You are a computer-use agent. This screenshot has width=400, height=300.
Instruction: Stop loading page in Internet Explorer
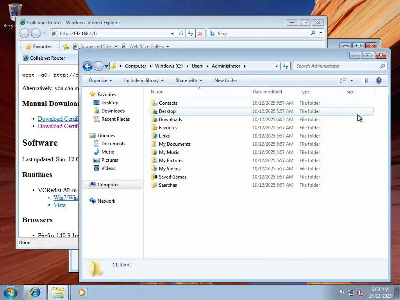coord(200,34)
